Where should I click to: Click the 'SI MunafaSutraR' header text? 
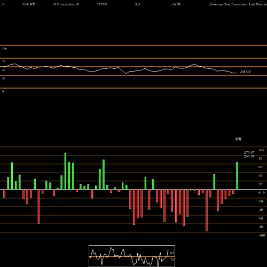66,4
